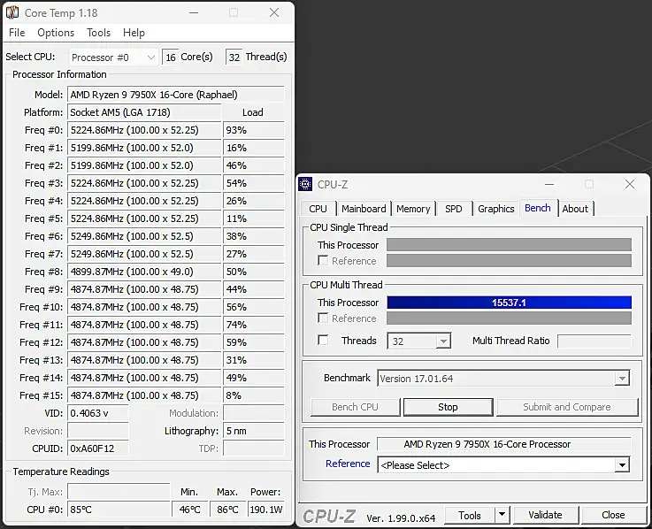This screenshot has height=529, width=652.
Task: Open the Tools button dropdown arrow
Action: click(502, 515)
